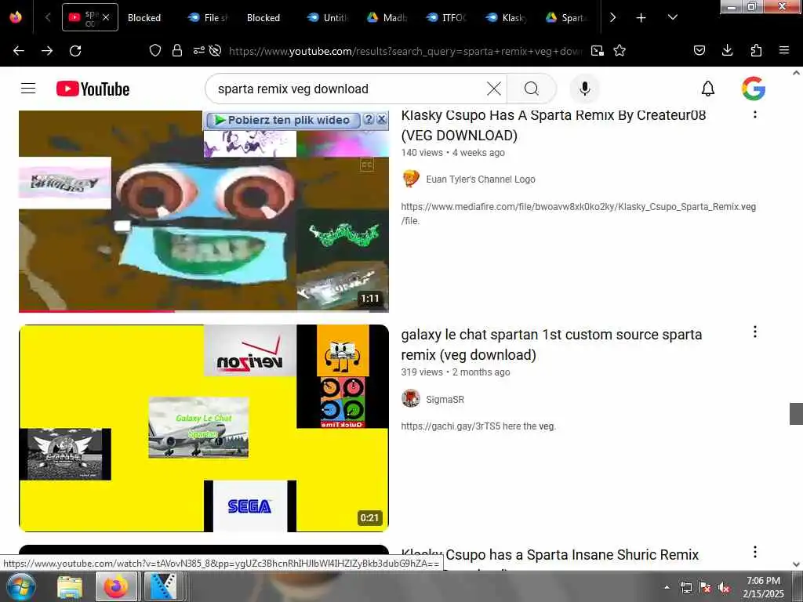803x602 pixels.
Task: Open the notifications bell
Action: coord(708,89)
